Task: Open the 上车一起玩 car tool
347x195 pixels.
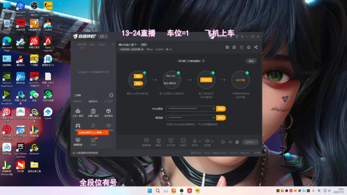Action: pyautogui.click(x=78, y=113)
